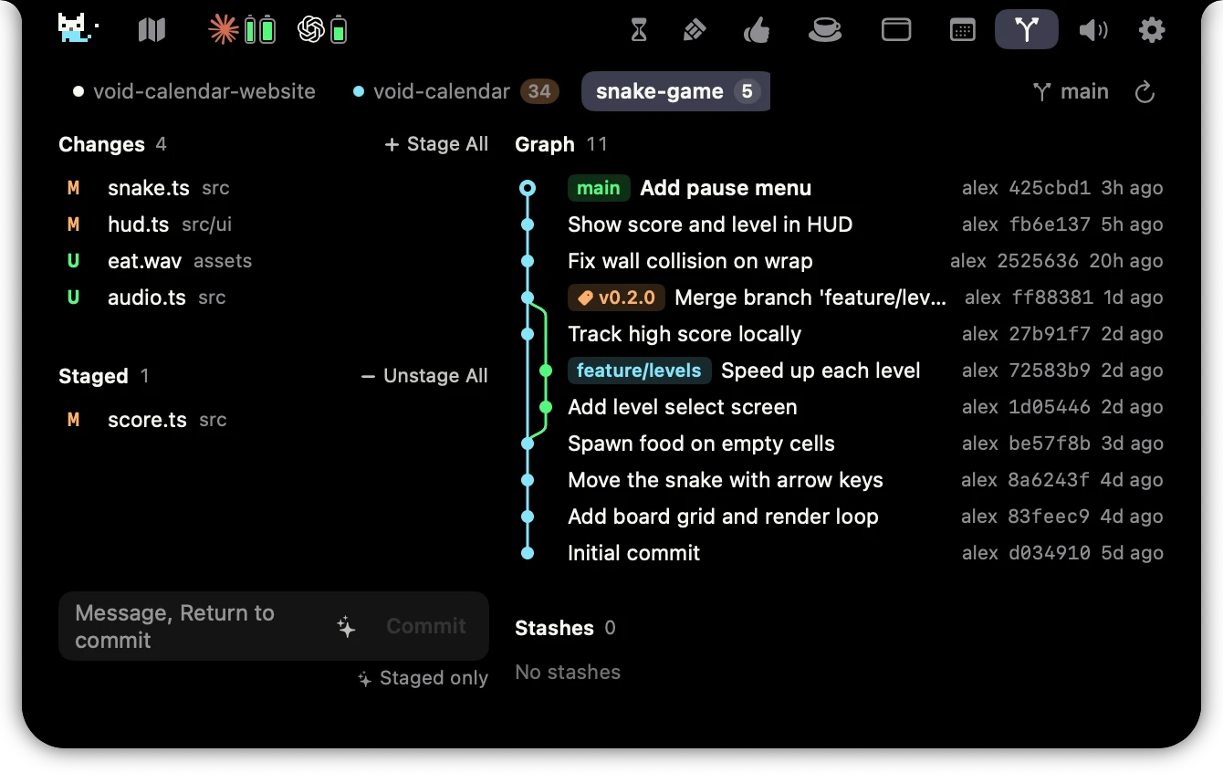
Task: Click the v0.2.0 tag label
Action: pyautogui.click(x=617, y=298)
